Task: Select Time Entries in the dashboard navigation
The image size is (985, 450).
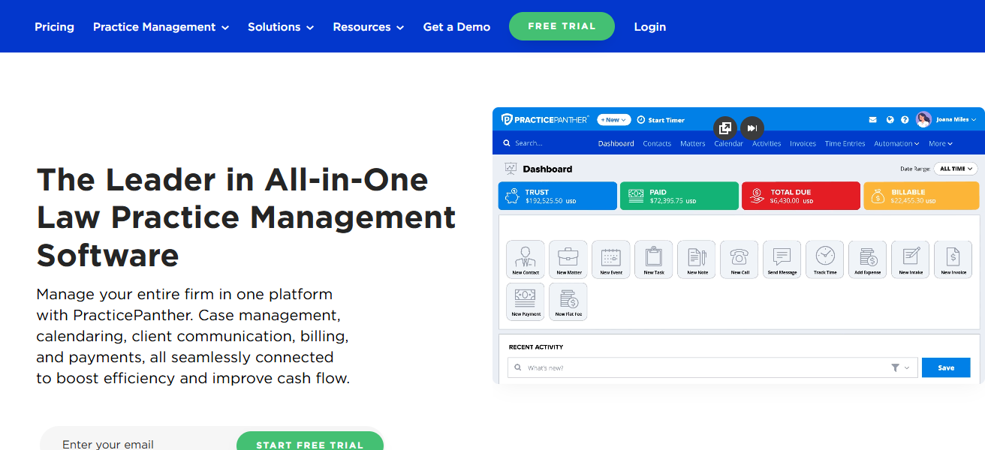Action: pyautogui.click(x=845, y=143)
